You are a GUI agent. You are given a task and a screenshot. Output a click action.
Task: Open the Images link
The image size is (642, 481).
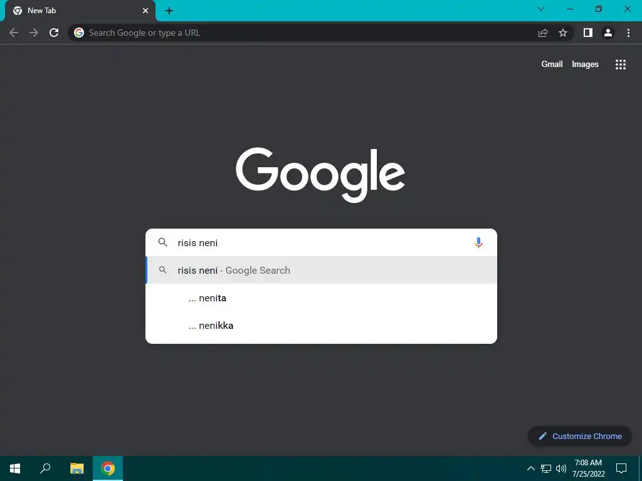(x=585, y=65)
